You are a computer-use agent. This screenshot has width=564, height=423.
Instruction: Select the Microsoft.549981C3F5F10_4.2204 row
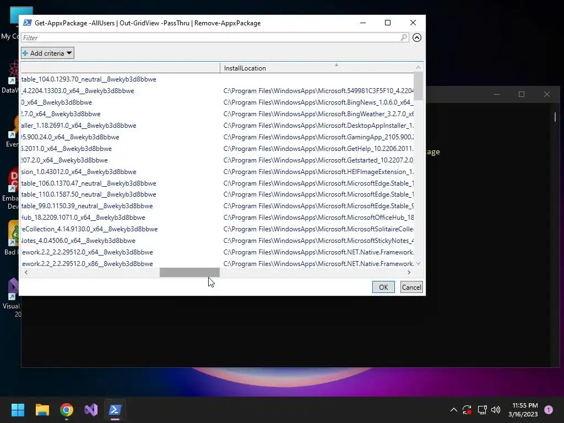[217, 91]
